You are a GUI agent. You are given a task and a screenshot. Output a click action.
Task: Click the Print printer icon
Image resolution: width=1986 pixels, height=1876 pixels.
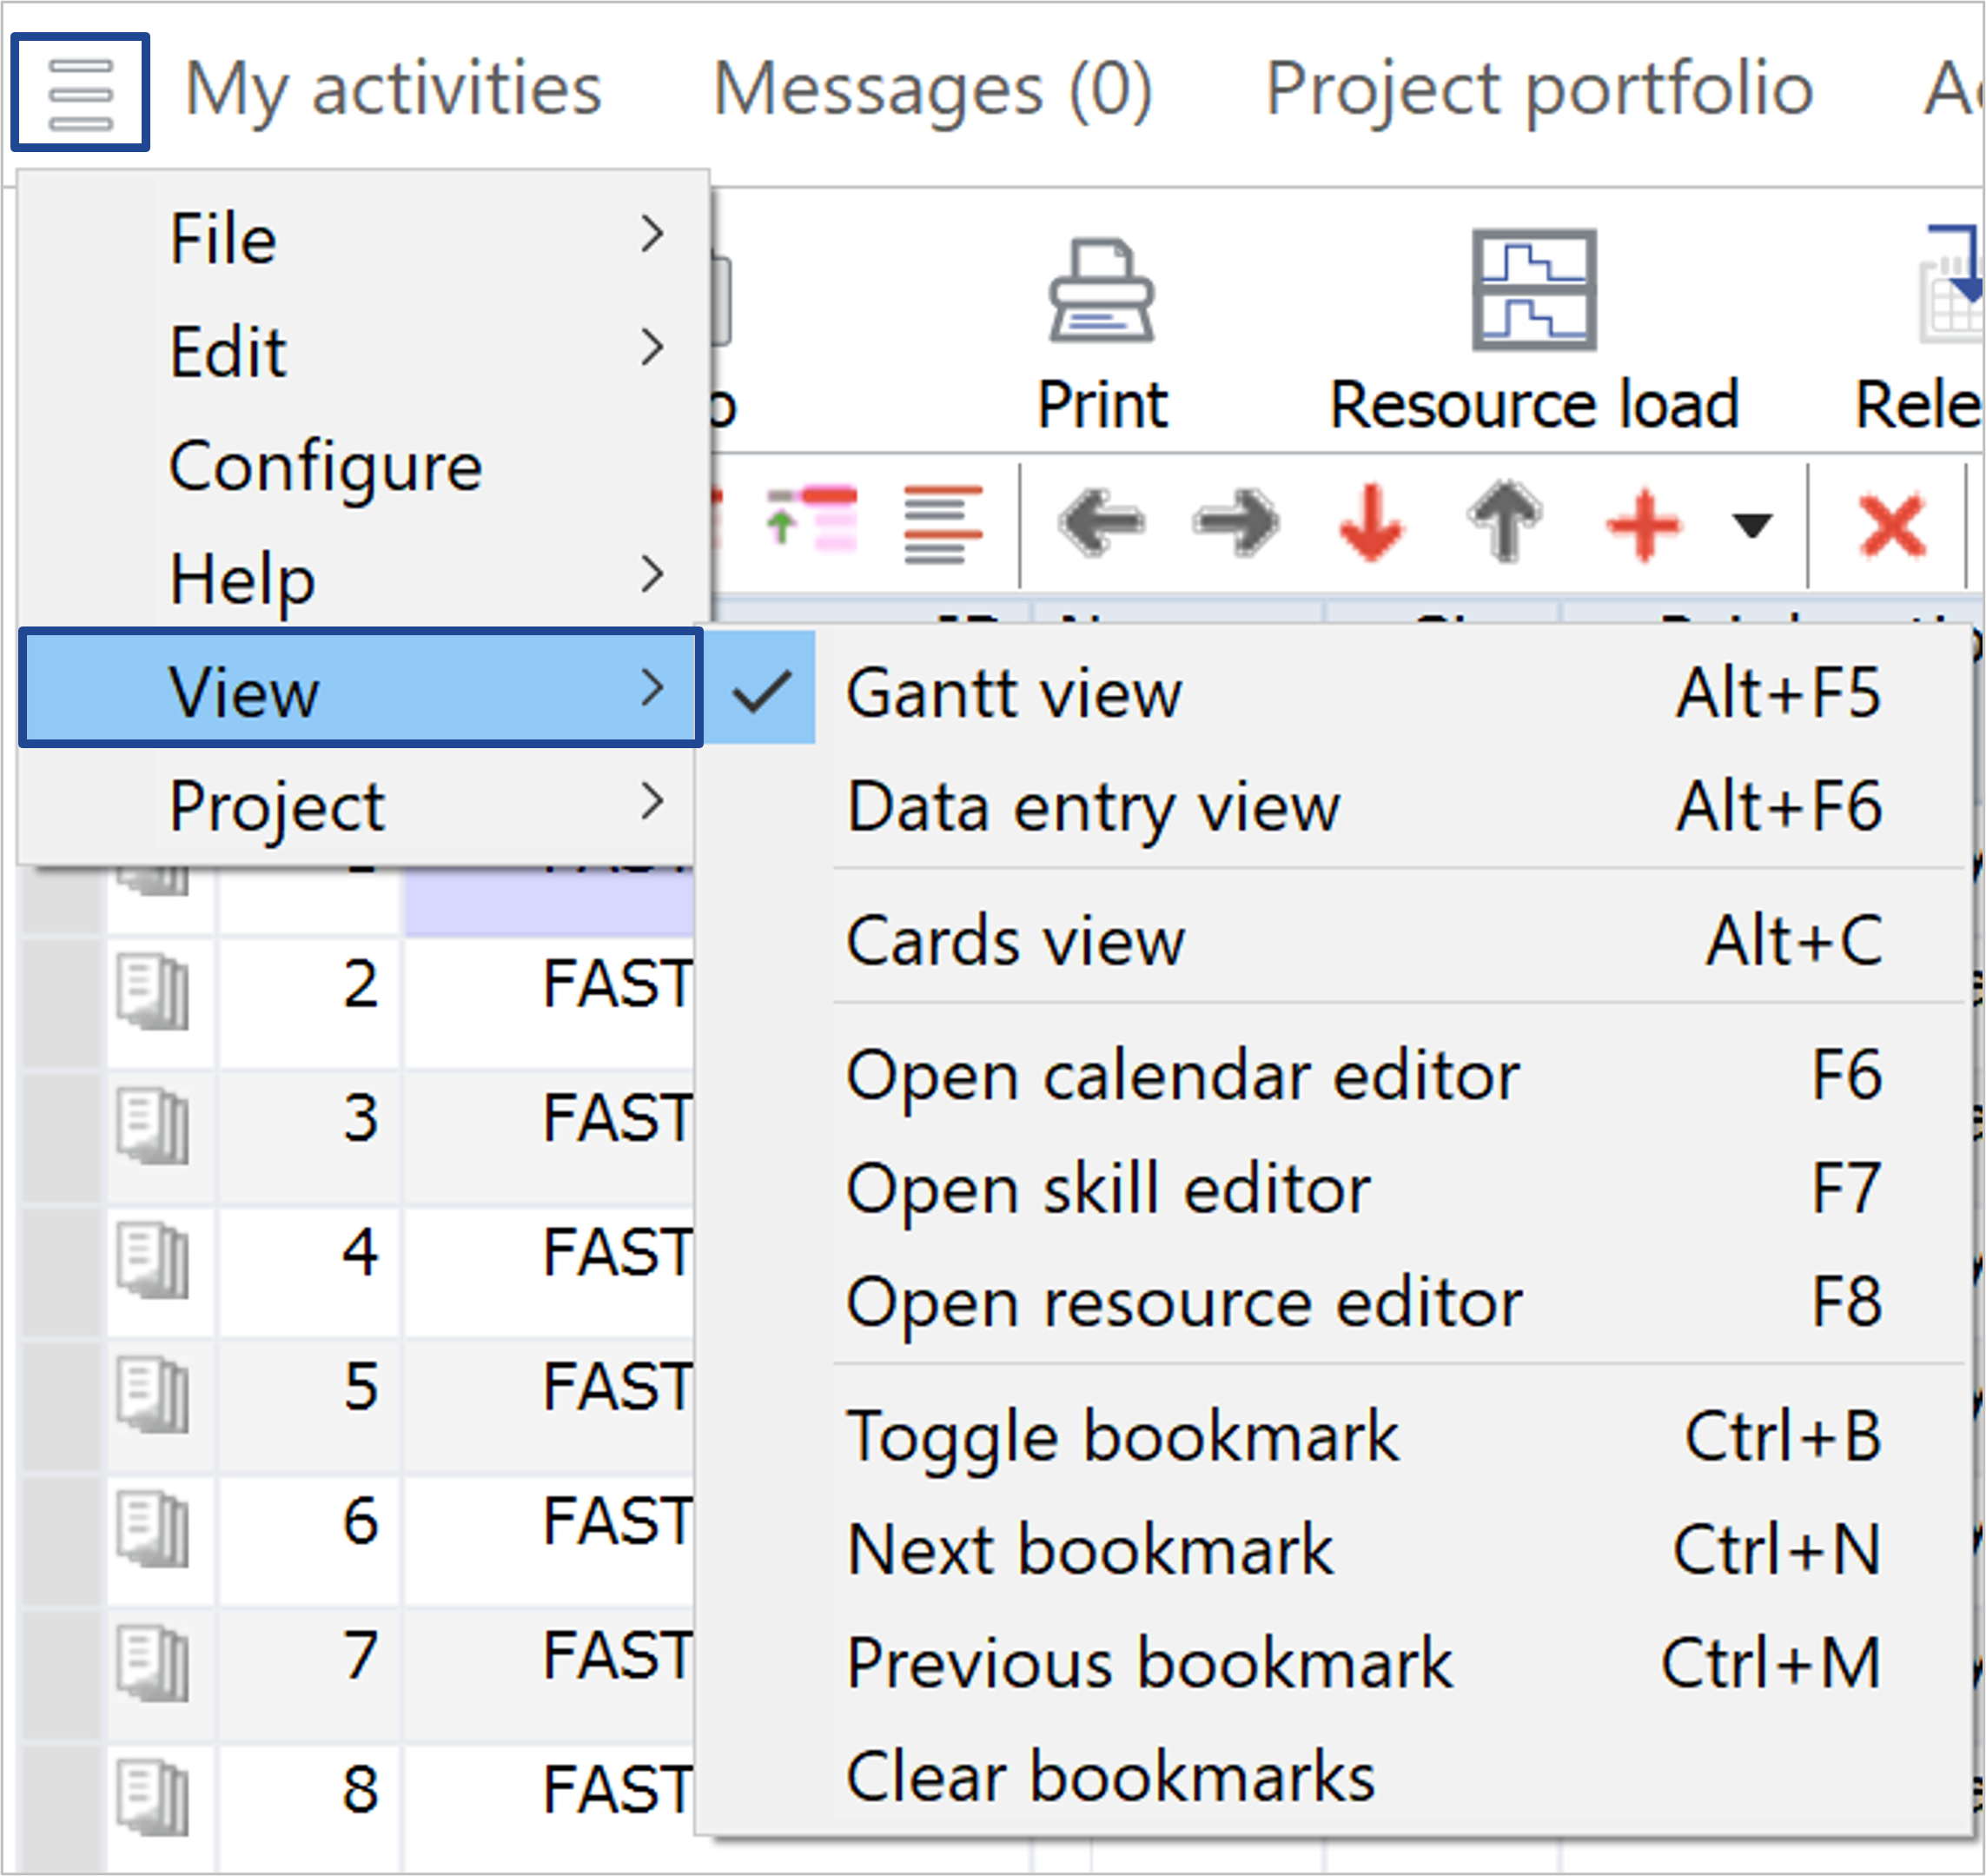pyautogui.click(x=1101, y=291)
